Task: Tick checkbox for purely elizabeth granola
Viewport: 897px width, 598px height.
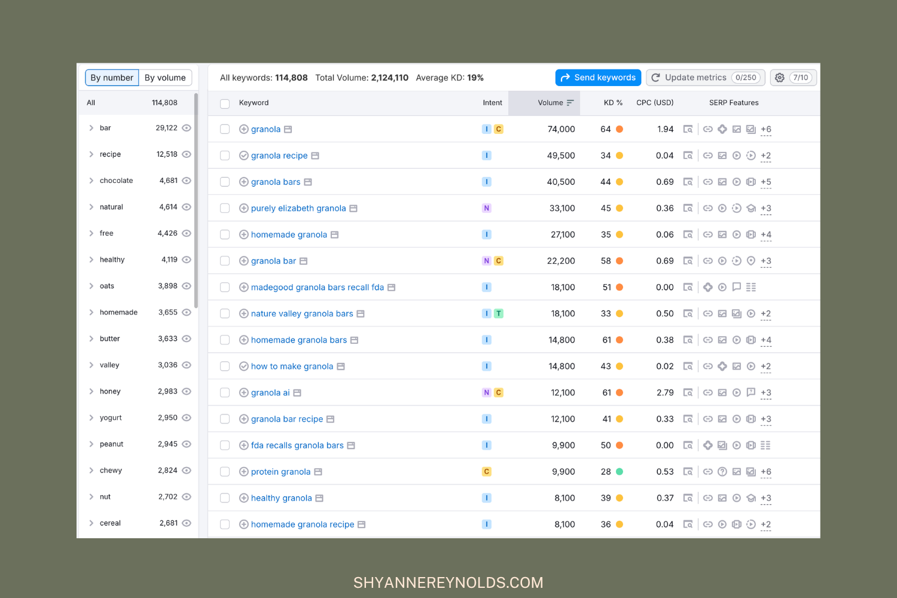Action: click(x=225, y=208)
